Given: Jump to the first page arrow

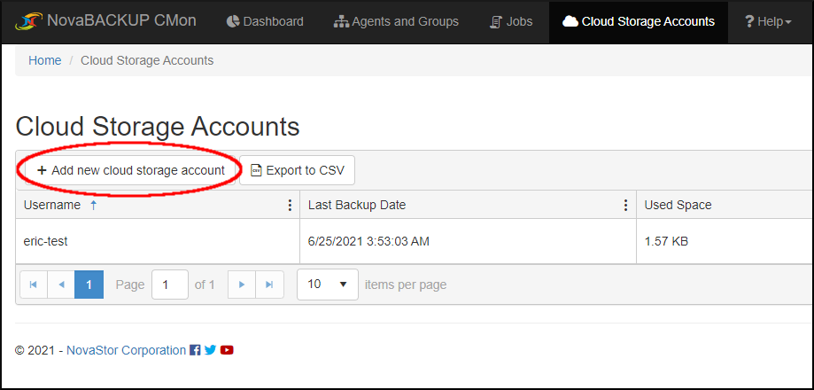Looking at the screenshot, I should click(x=34, y=285).
